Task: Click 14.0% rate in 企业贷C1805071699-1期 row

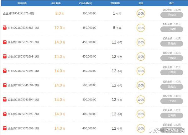Action: (60, 128)
